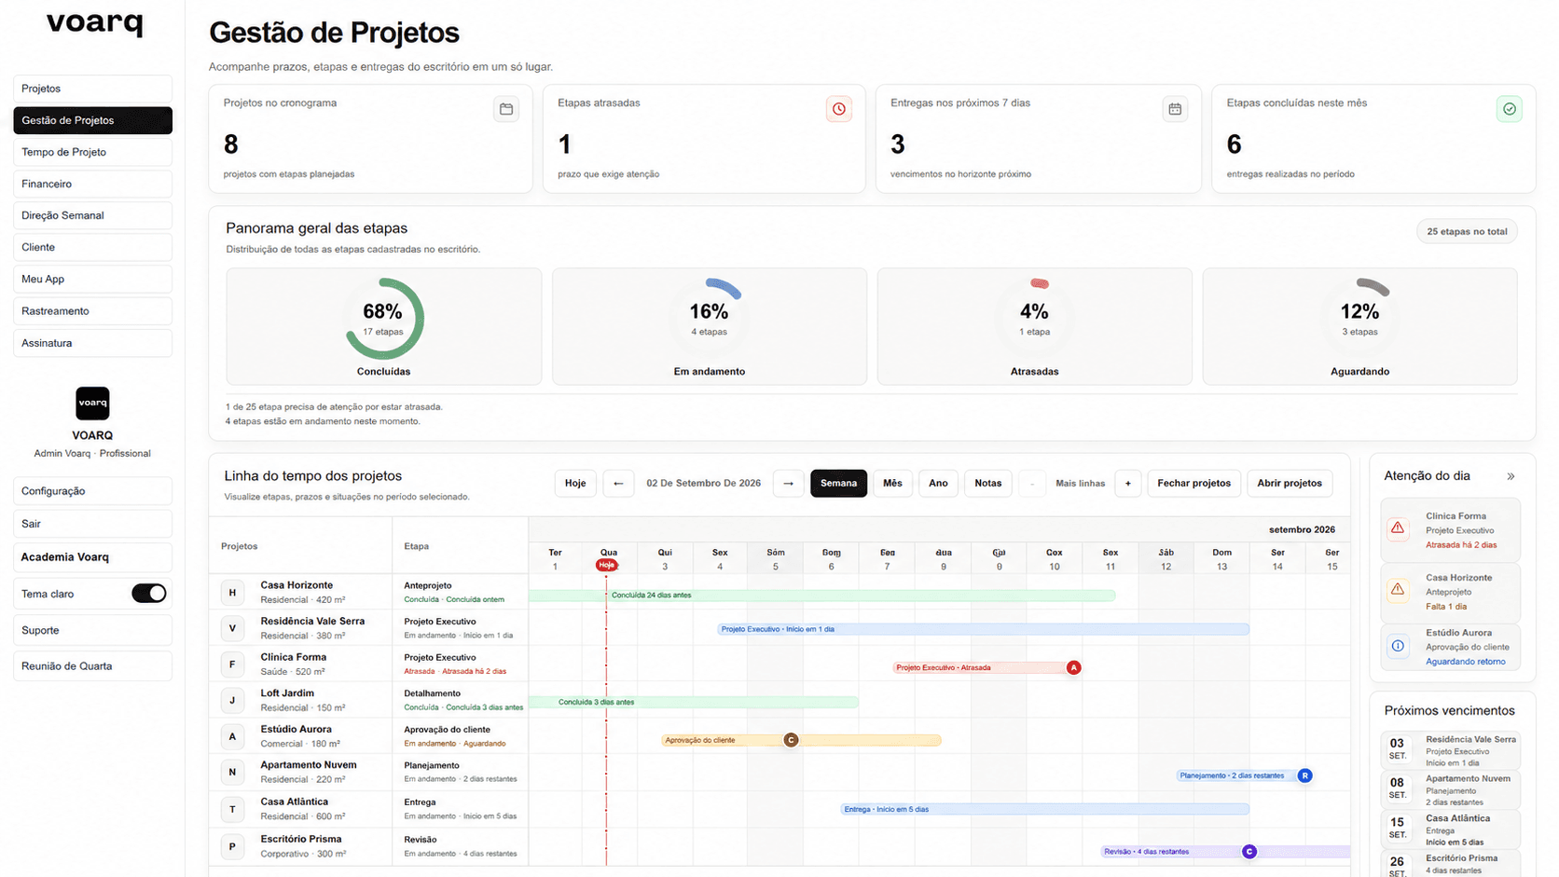Click the Hoje button

click(575, 483)
